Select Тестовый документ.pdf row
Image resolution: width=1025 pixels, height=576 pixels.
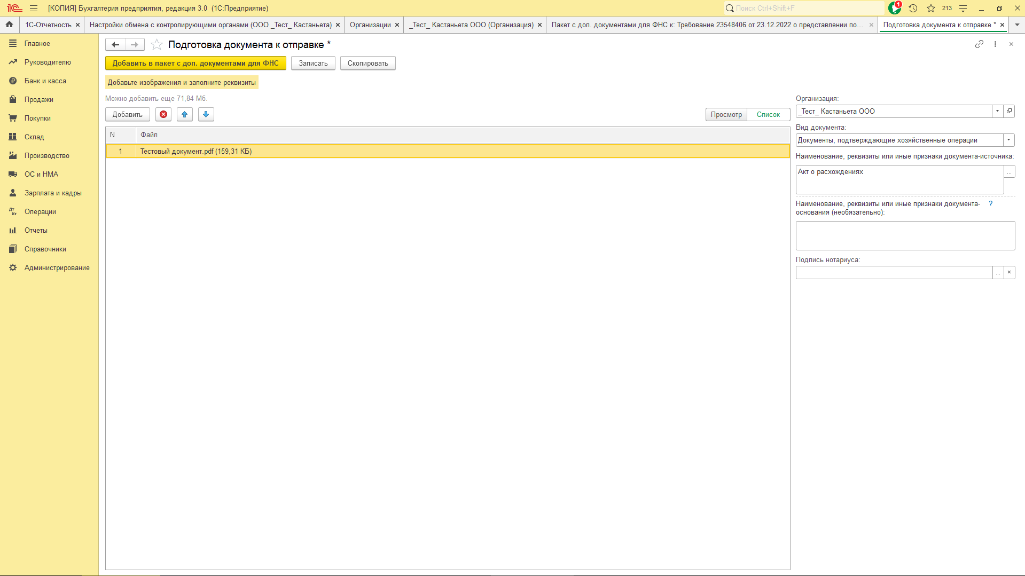195,151
